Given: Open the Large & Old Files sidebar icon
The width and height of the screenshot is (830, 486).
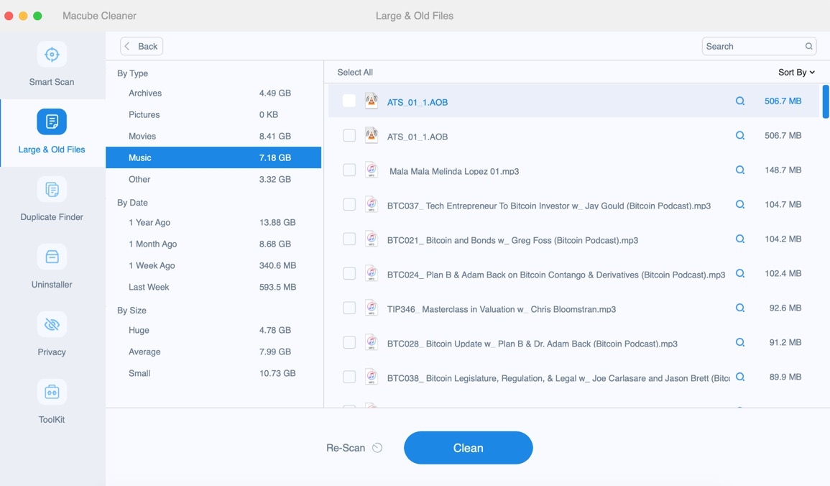Looking at the screenshot, I should pos(52,121).
